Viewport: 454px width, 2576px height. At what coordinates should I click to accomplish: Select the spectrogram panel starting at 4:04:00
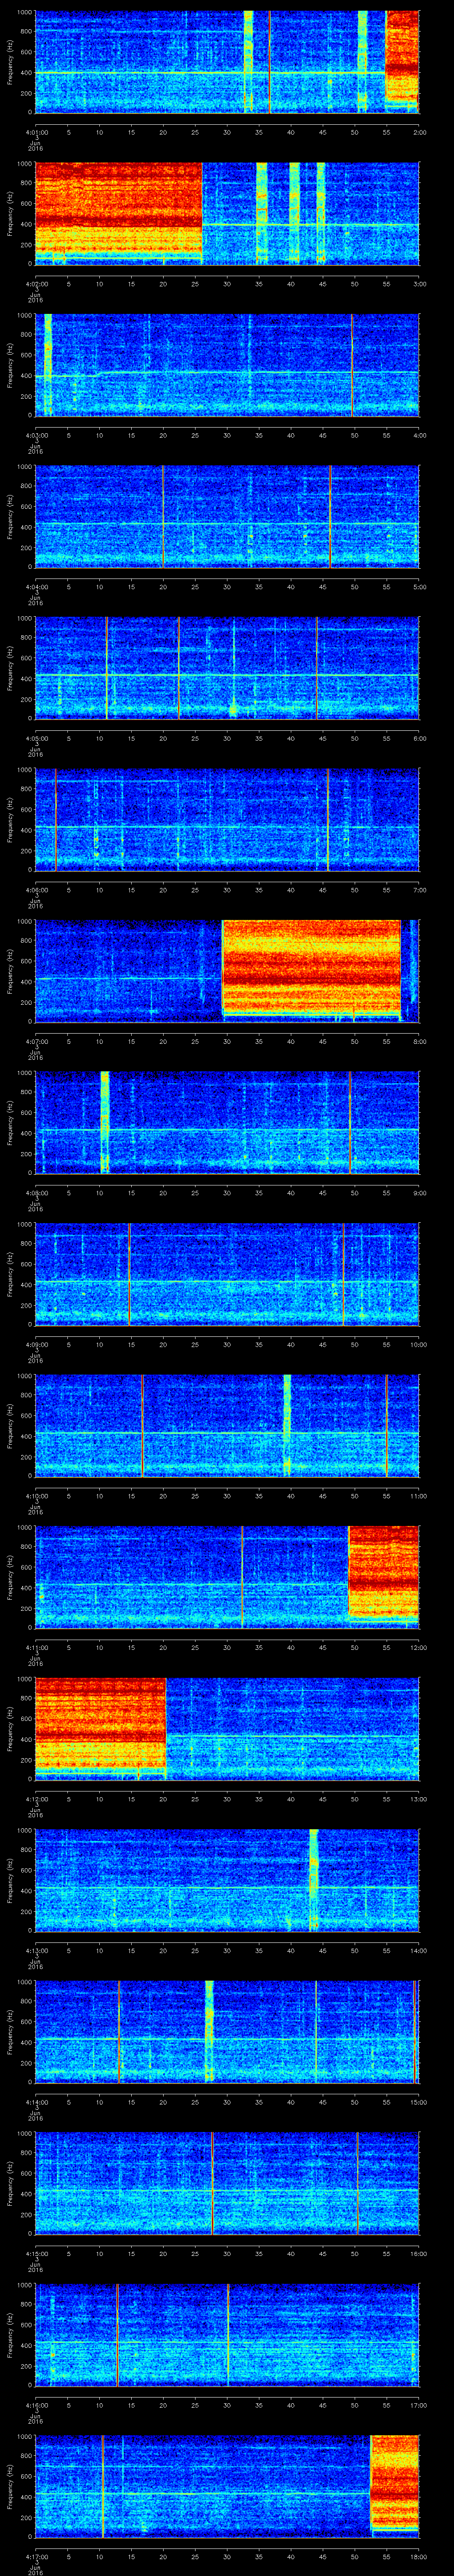227,516
